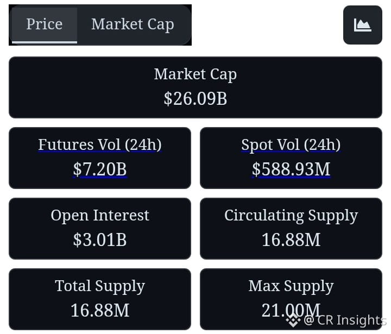391x334 pixels.
Task: Click the $26.09B market cap value
Action: pyautogui.click(x=195, y=99)
